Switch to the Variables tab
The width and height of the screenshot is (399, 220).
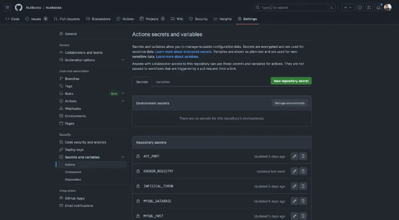(163, 82)
